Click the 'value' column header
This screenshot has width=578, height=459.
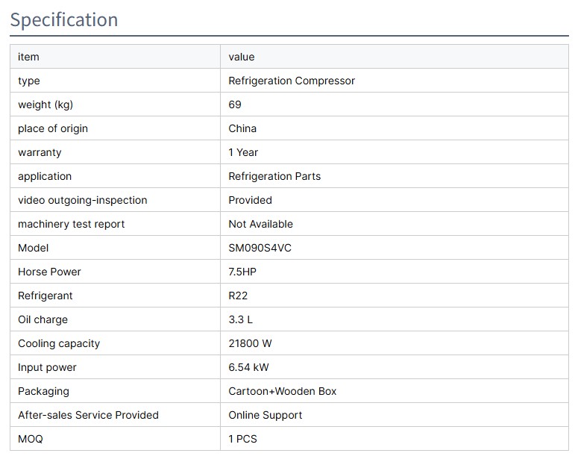pyautogui.click(x=242, y=57)
